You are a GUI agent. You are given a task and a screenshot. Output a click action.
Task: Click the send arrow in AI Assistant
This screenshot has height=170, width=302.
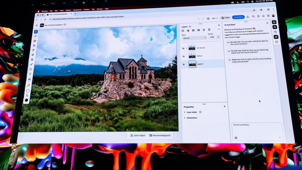pyautogui.click(x=280, y=138)
